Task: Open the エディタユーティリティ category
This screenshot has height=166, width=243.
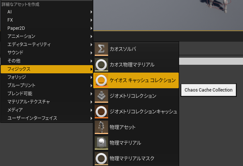Action: [47, 45]
